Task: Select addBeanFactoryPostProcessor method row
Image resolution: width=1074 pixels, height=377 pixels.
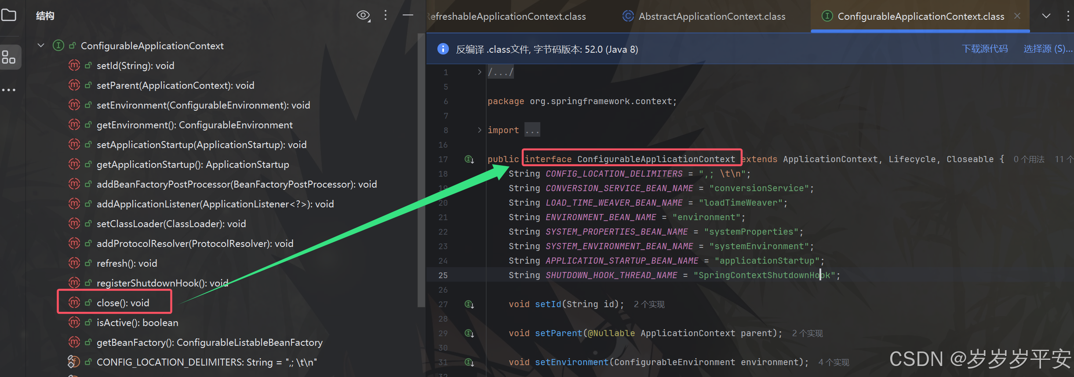Action: (237, 184)
